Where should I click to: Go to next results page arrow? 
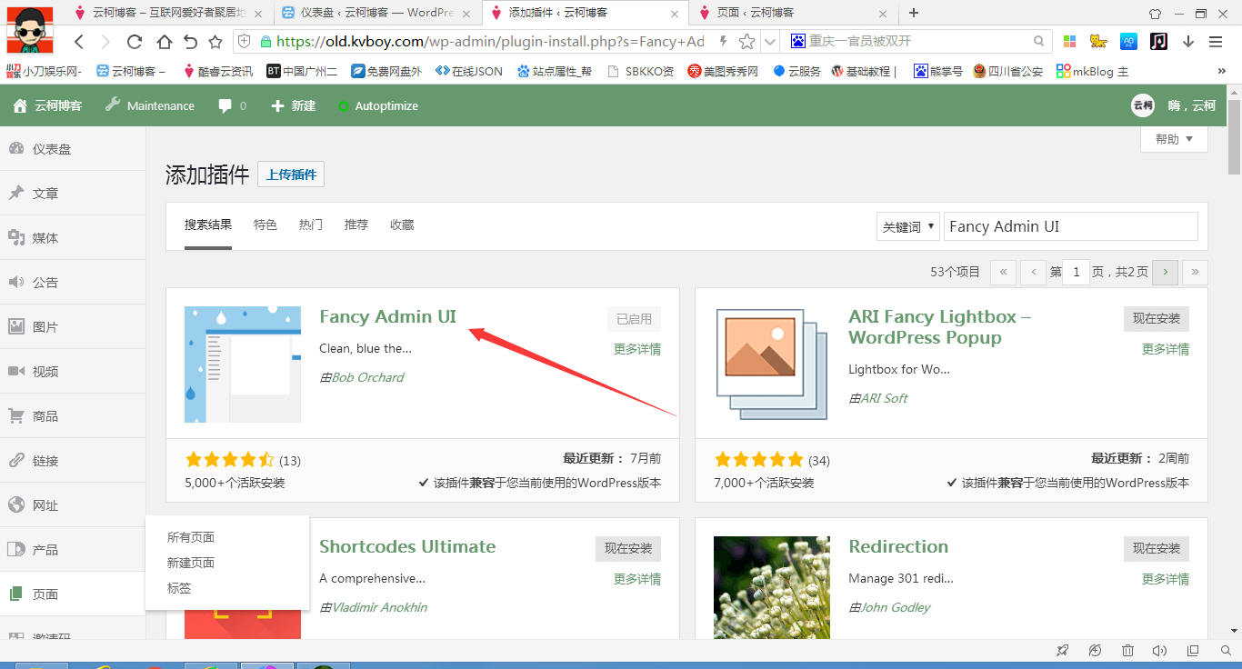point(1165,272)
